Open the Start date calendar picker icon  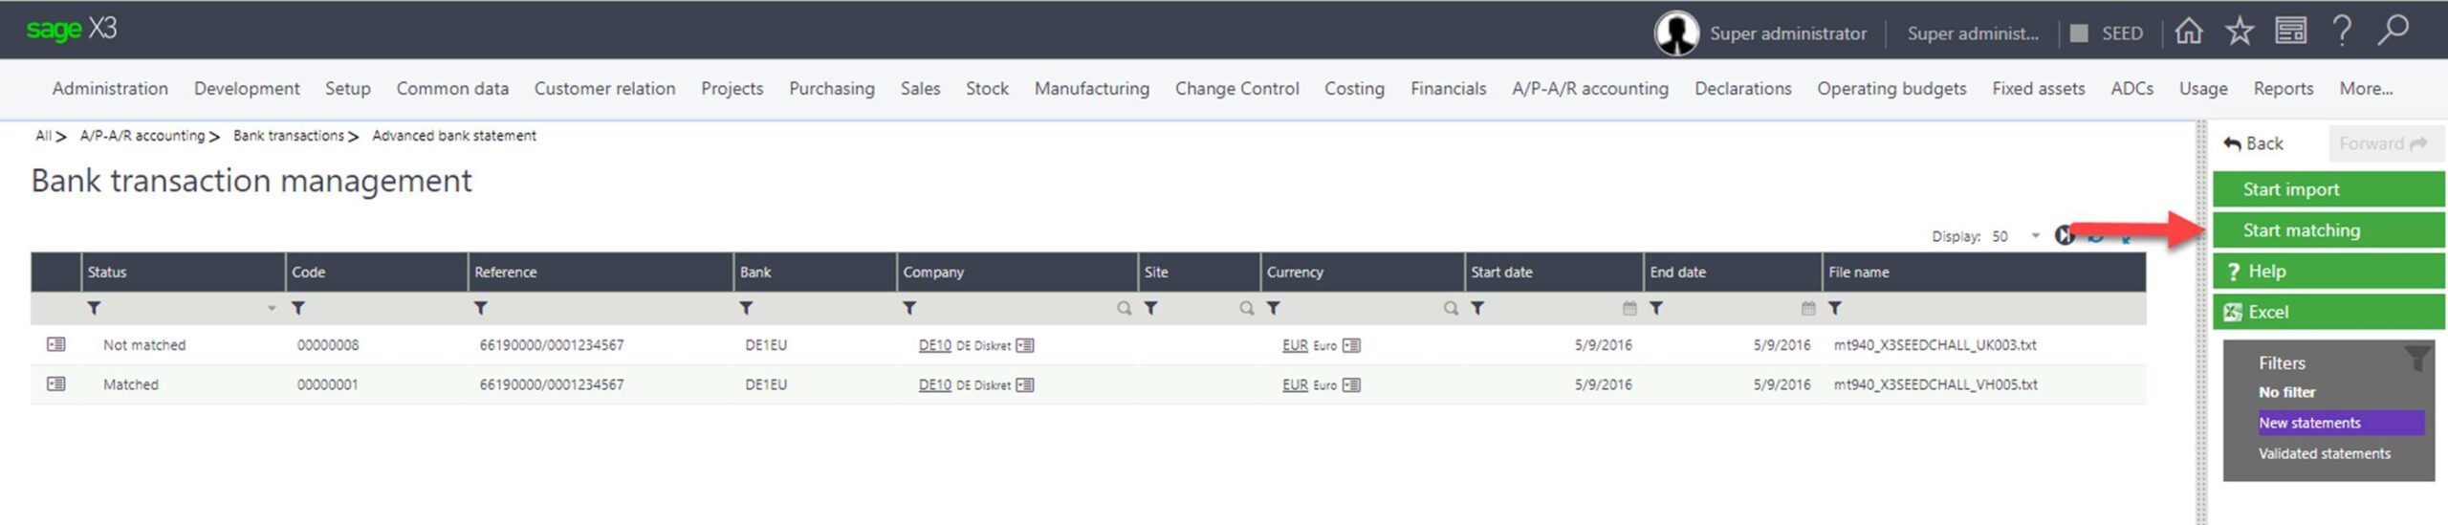pos(1629,308)
